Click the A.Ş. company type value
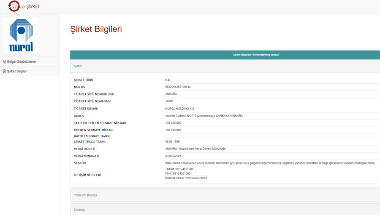This screenshot has width=380, height=215. pos(168,80)
